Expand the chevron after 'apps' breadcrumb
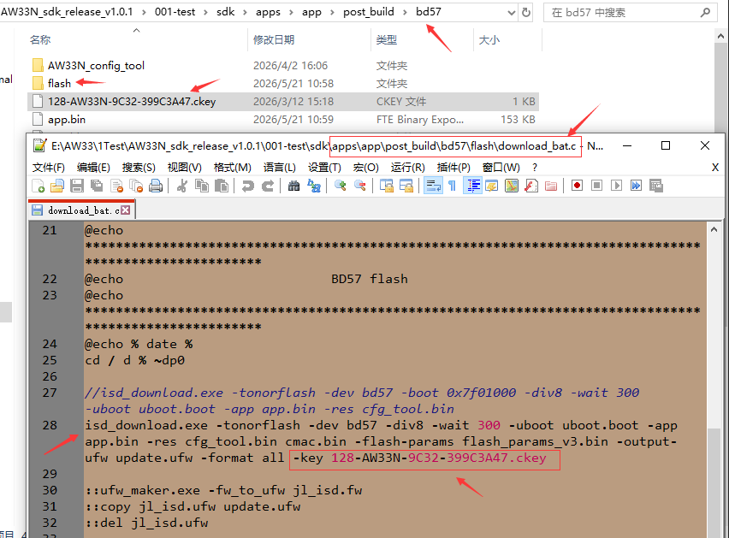 click(291, 12)
